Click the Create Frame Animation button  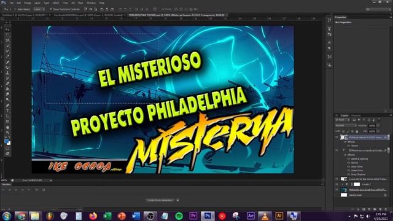click(x=160, y=200)
